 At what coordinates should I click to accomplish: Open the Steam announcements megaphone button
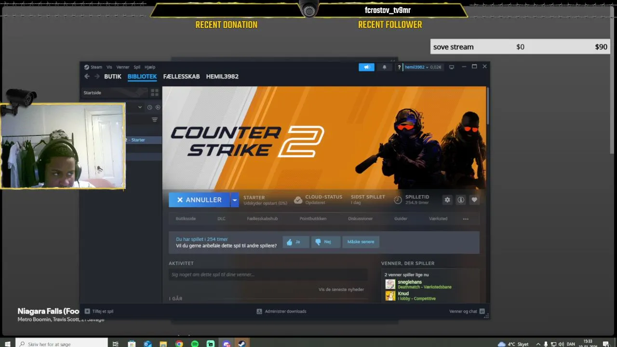coord(366,67)
